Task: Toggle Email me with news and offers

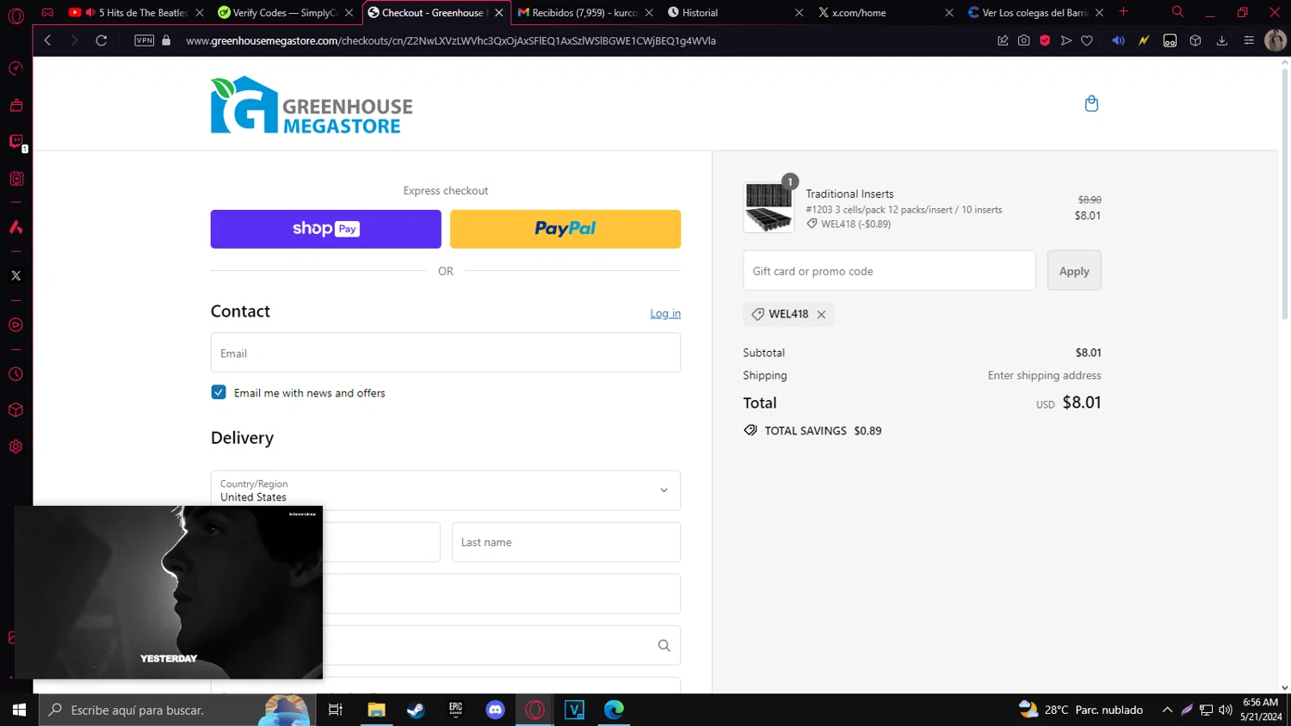Action: point(219,392)
